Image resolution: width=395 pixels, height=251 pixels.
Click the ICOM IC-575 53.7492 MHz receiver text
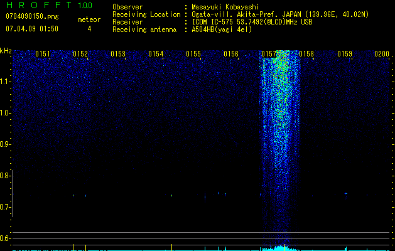pyautogui.click(x=252, y=22)
